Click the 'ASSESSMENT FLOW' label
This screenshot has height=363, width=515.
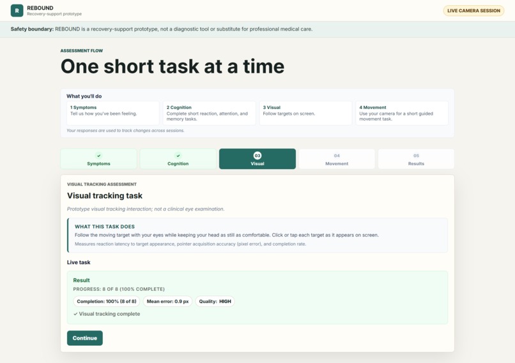[x=81, y=50]
